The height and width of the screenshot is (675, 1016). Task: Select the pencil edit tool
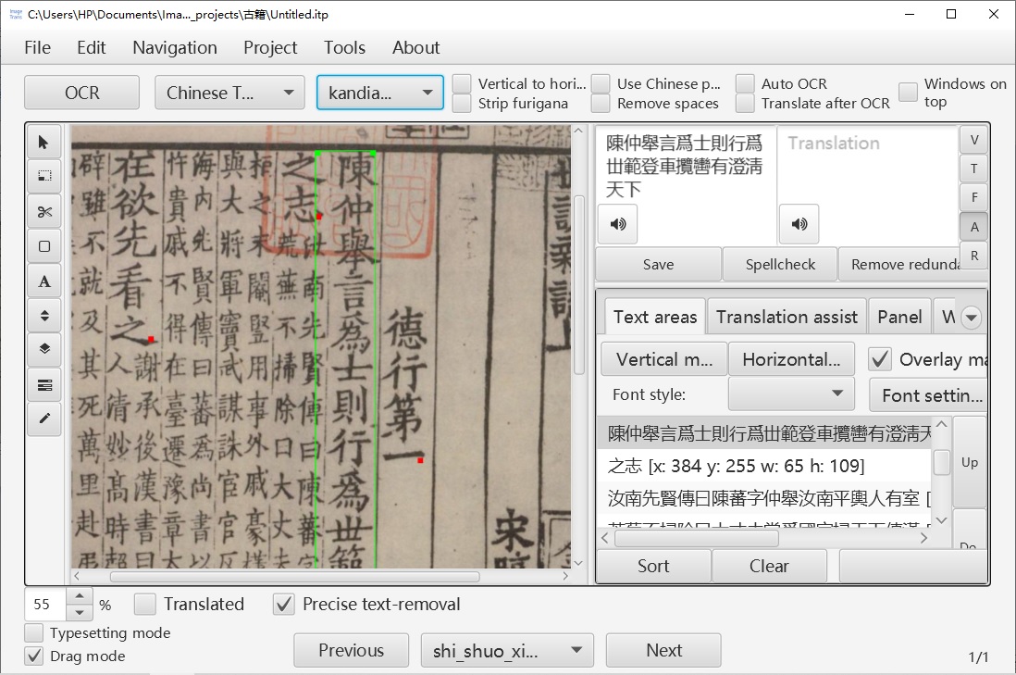44,419
